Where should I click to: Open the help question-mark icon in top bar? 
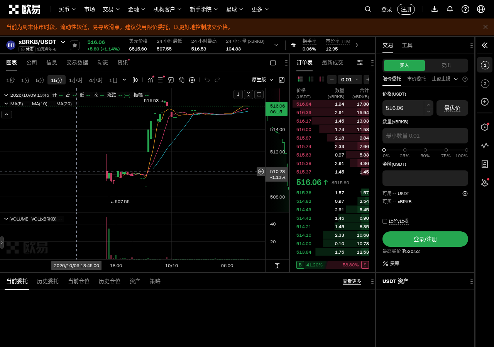click(465, 9)
